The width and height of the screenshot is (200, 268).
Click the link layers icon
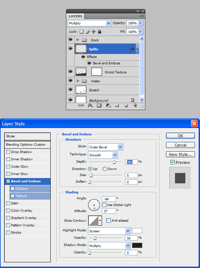[81, 105]
